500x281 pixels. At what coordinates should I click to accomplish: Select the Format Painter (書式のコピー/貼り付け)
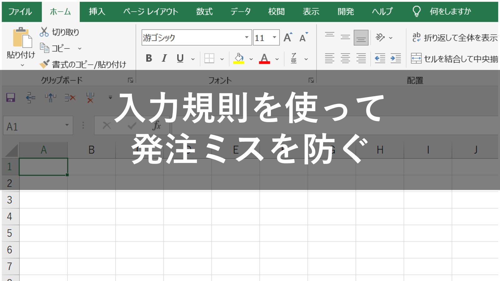coord(83,64)
